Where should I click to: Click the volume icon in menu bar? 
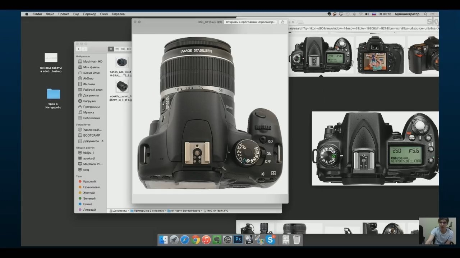pyautogui.click(x=367, y=14)
